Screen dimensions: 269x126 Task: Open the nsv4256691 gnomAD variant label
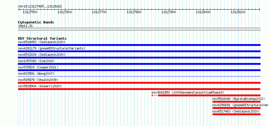[240, 105]
